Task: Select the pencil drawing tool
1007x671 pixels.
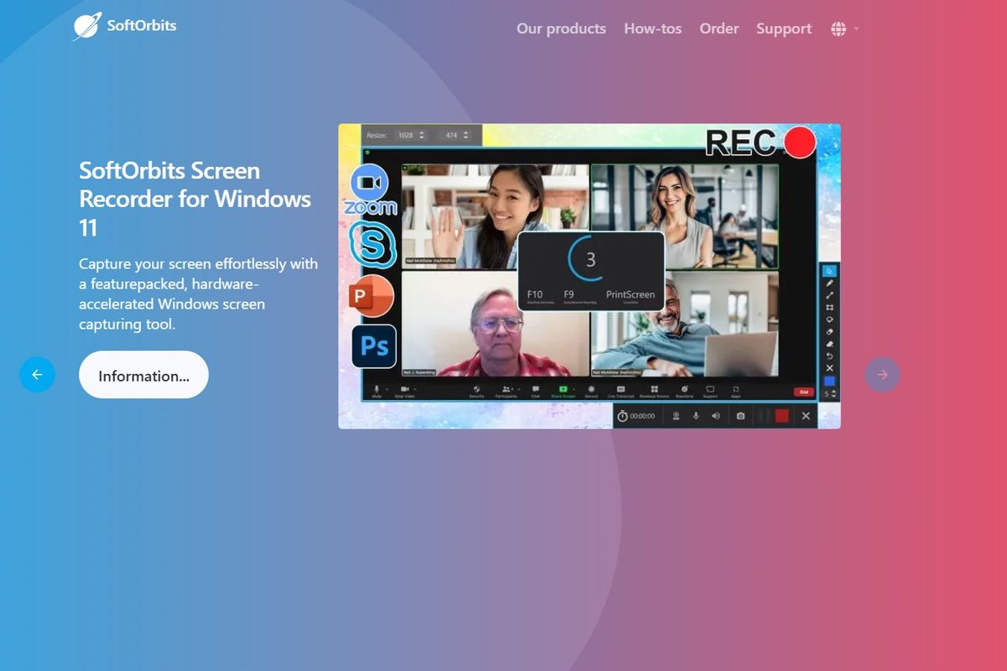Action: pyautogui.click(x=829, y=283)
